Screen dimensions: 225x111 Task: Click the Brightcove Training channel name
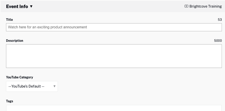point(205,6)
